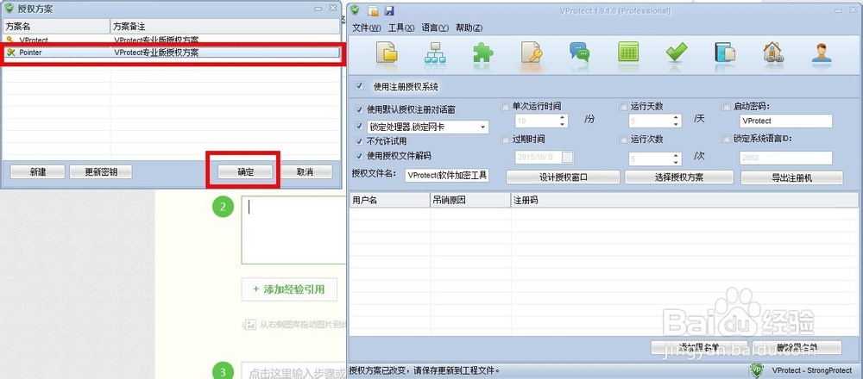Open the 帮助(Z) menu
The height and width of the screenshot is (379, 863).
coord(469,28)
